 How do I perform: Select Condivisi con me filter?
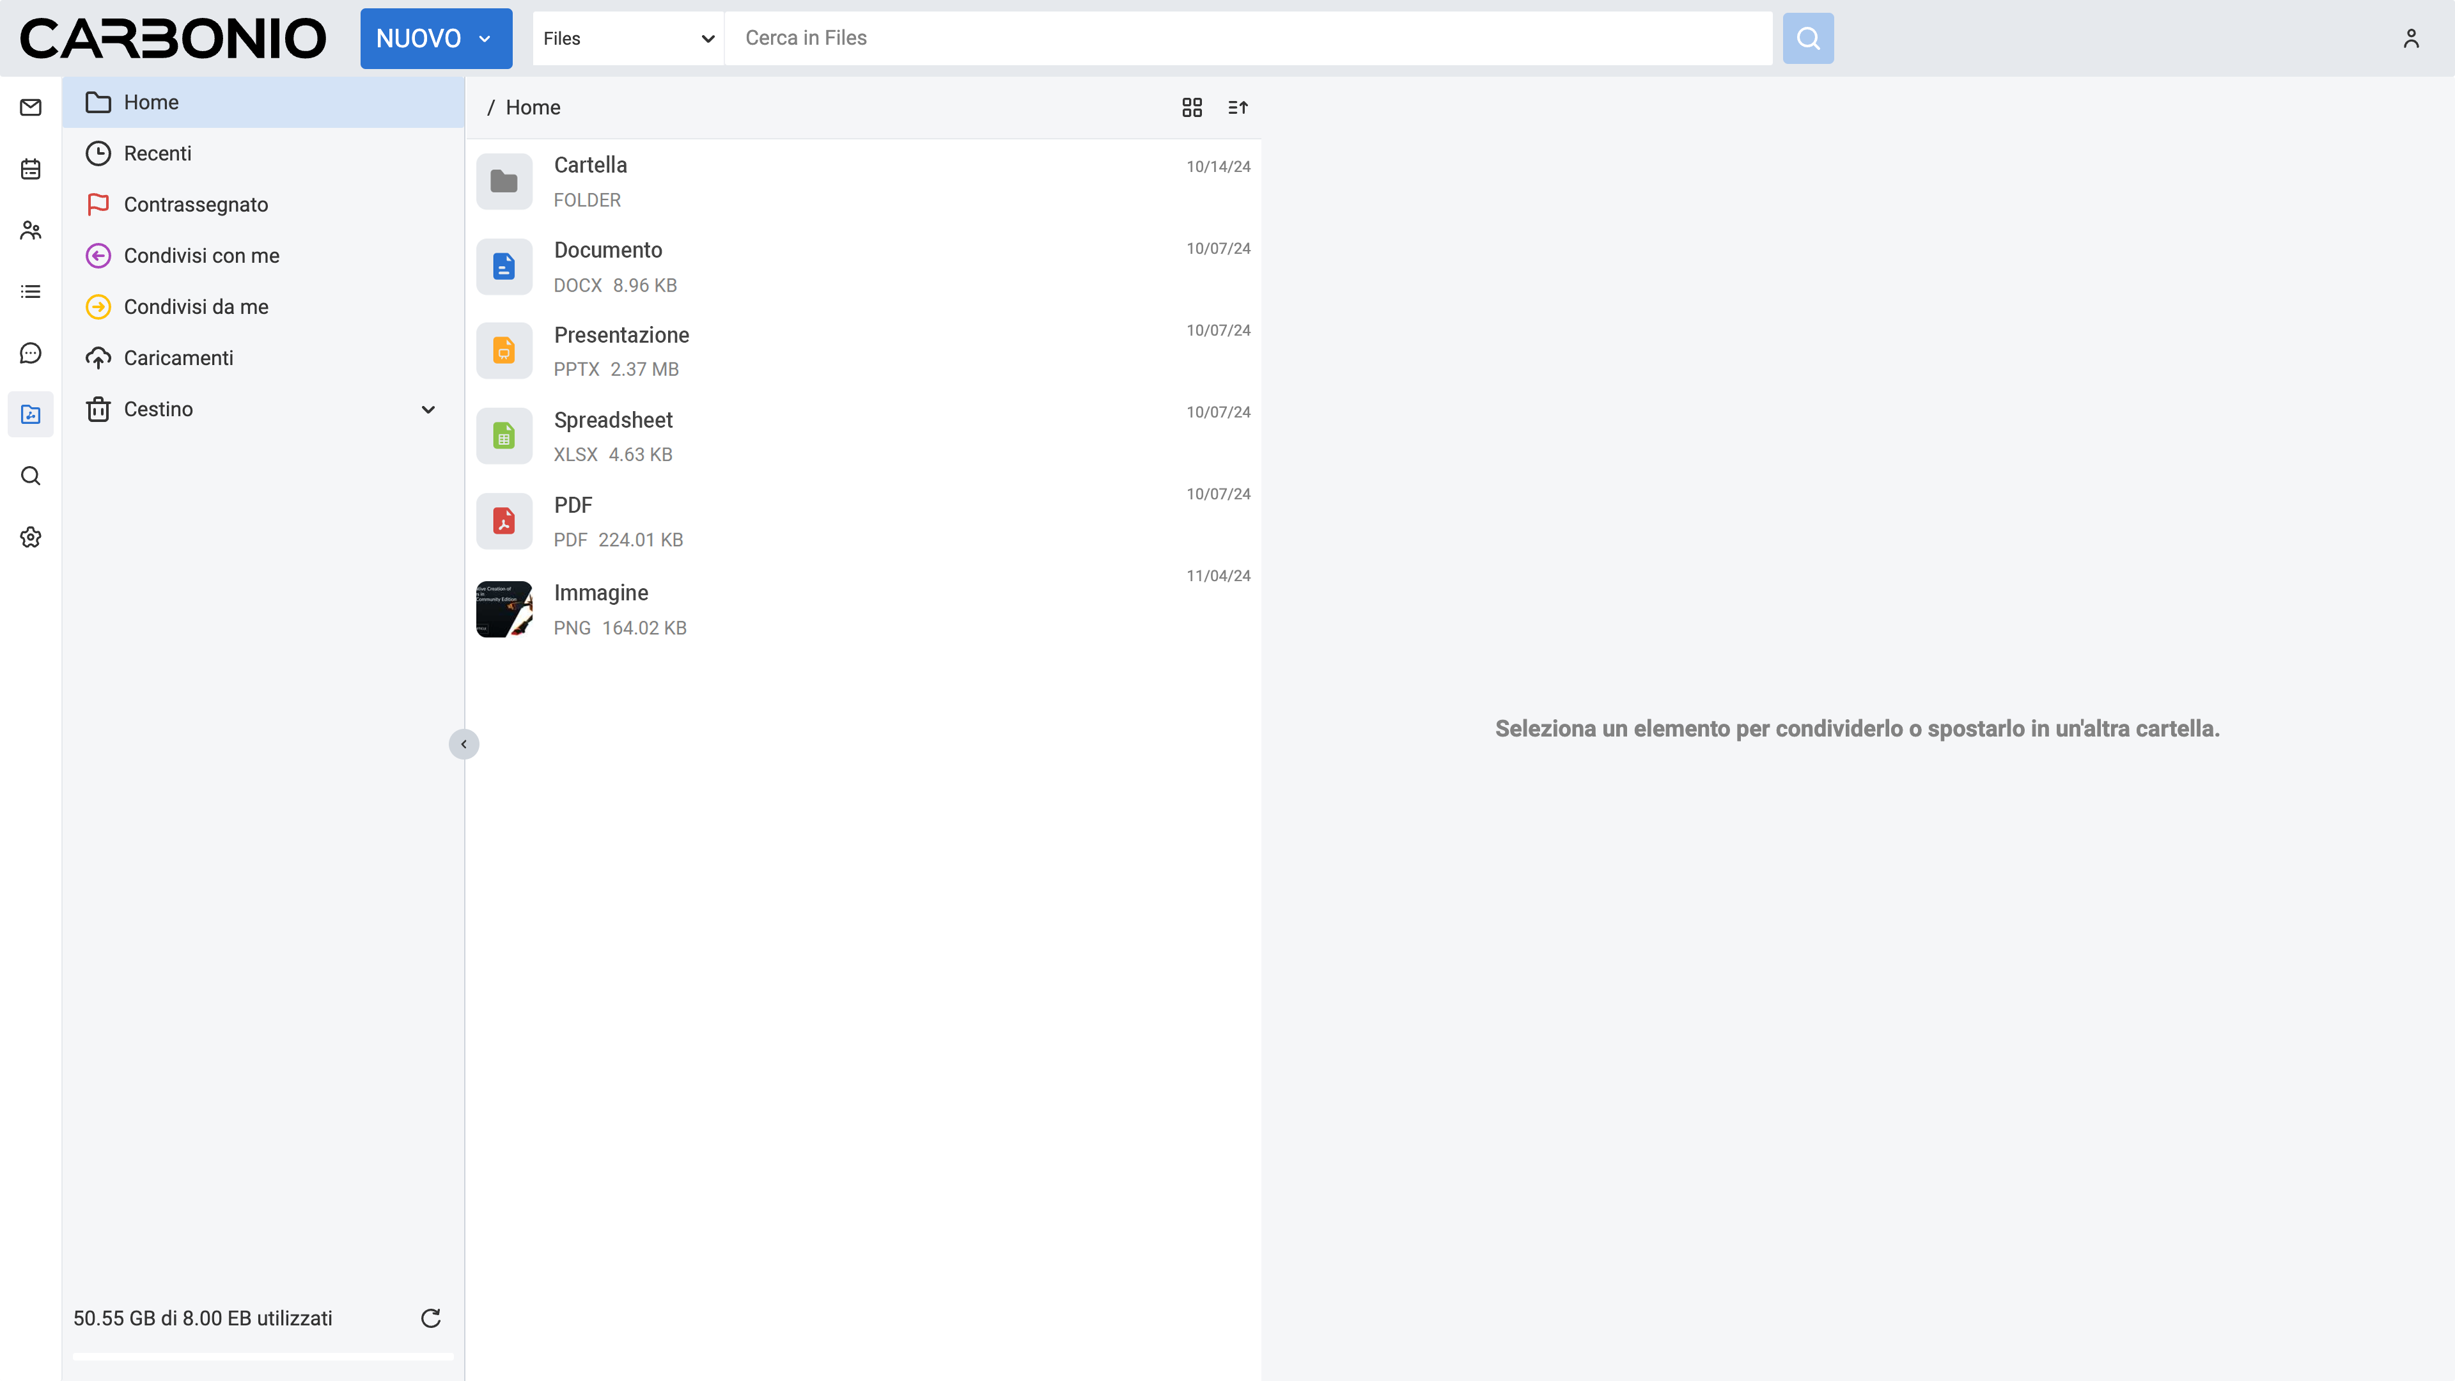pyautogui.click(x=201, y=256)
